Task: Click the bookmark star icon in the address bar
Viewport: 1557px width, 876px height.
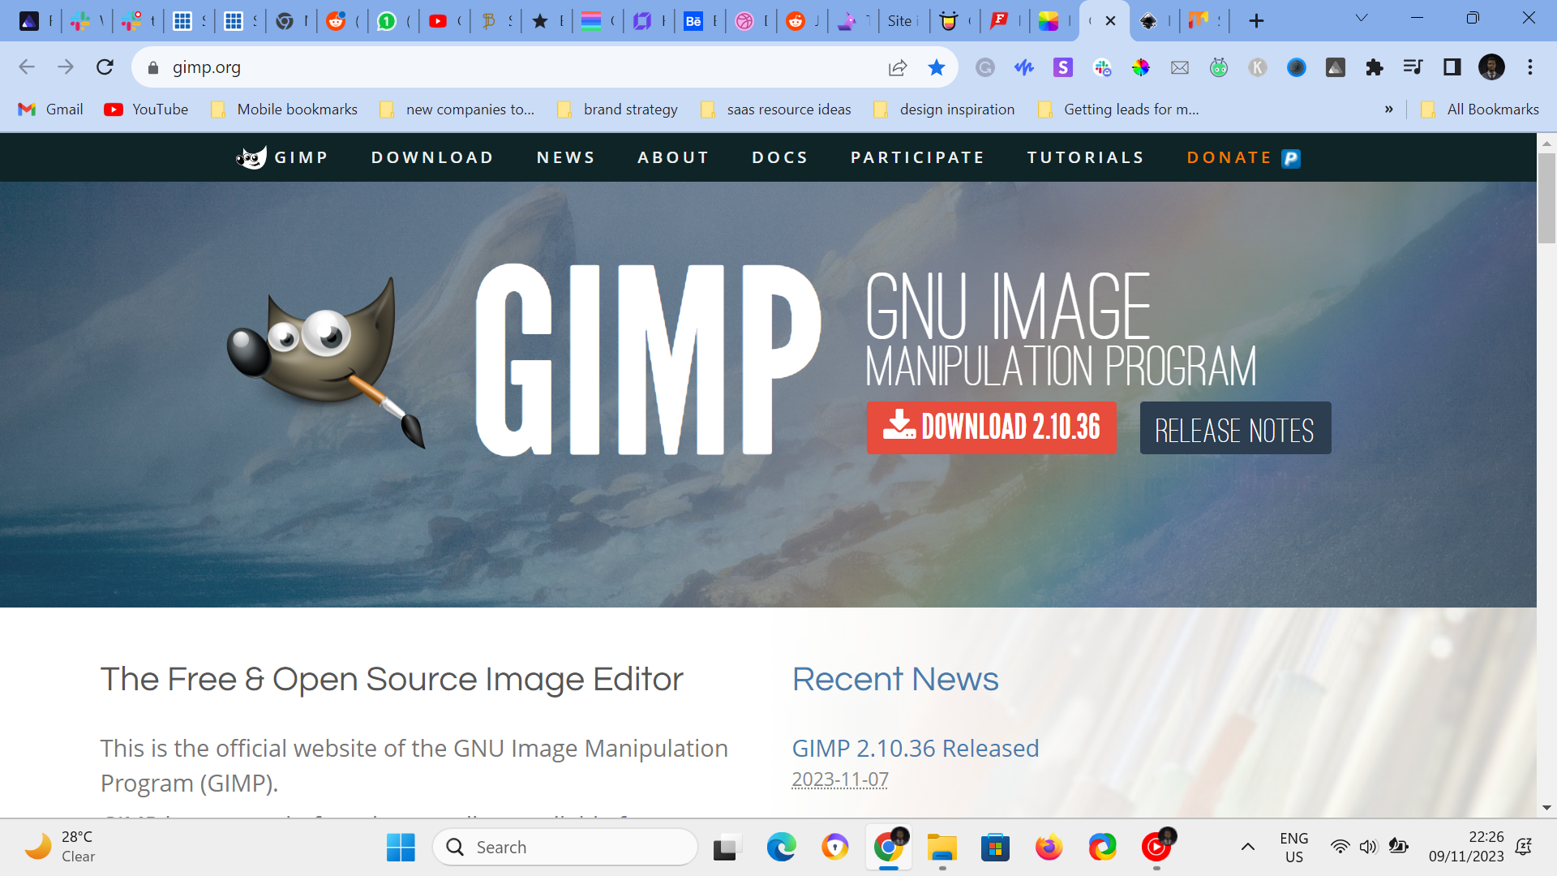Action: [x=936, y=67]
